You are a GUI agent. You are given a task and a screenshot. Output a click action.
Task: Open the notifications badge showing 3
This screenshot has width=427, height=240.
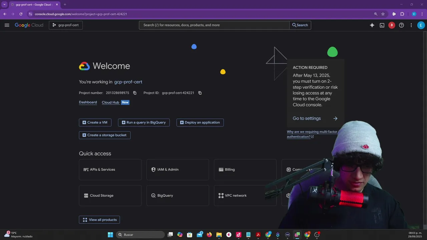pos(392,25)
